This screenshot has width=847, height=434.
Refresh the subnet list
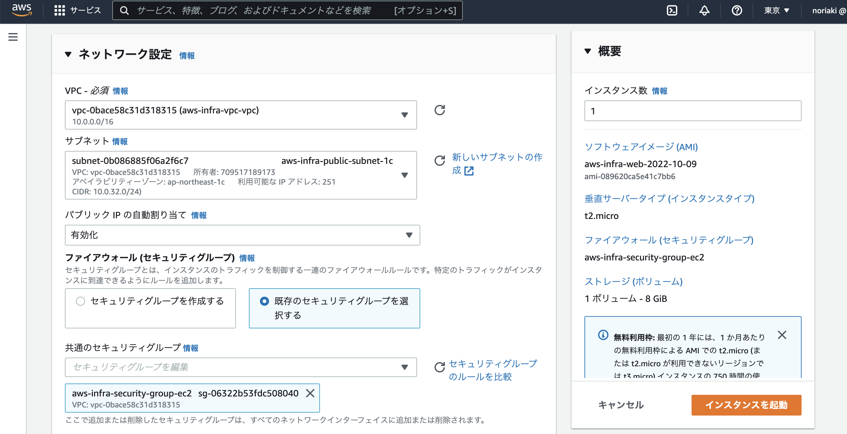(x=440, y=161)
